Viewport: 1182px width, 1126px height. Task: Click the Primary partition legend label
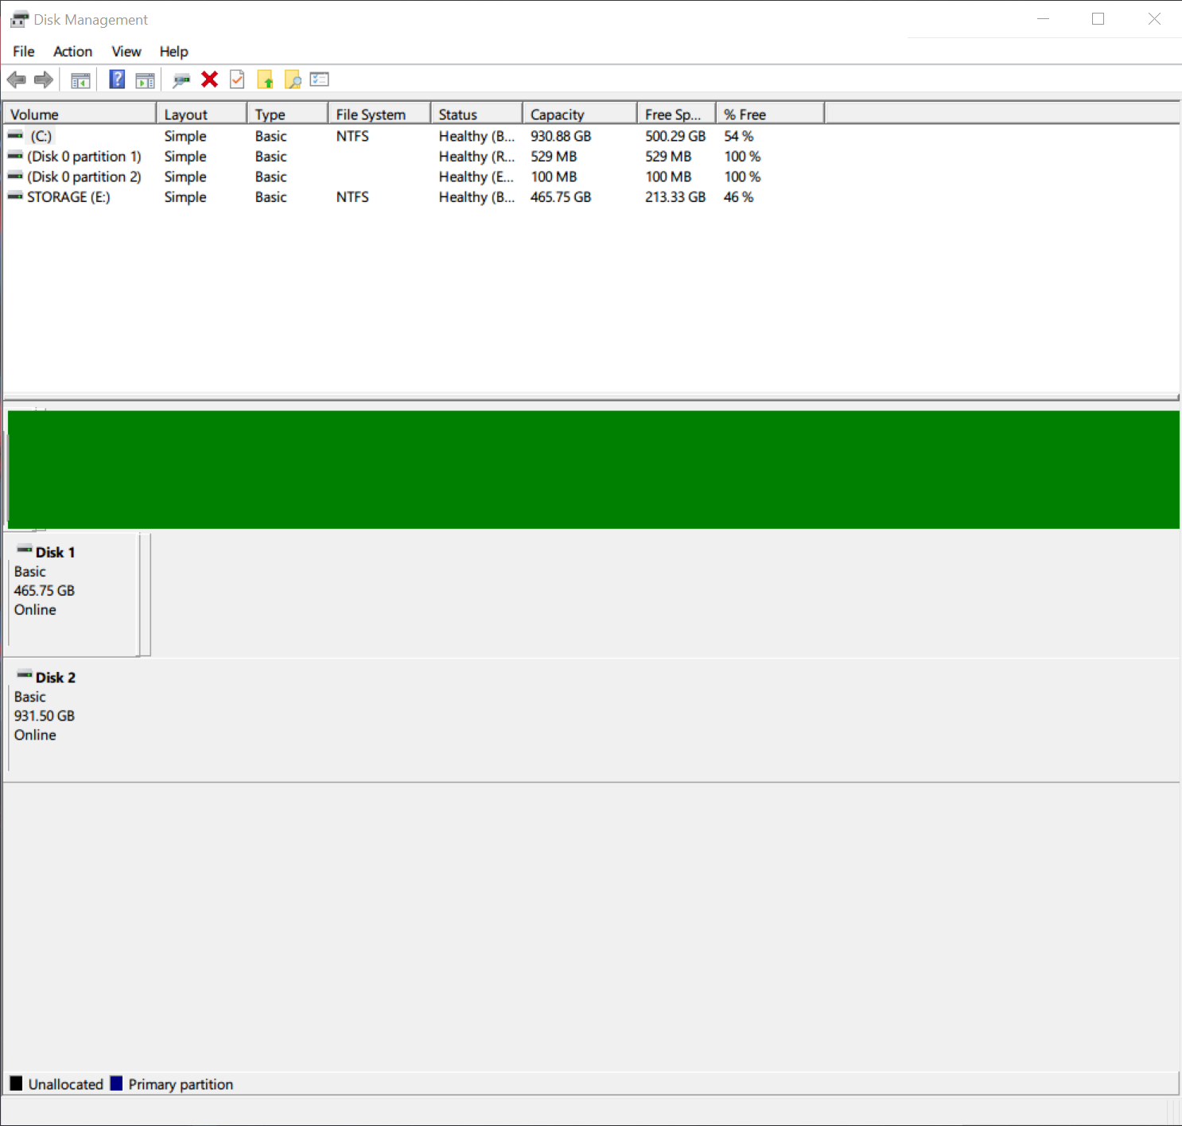181,1084
